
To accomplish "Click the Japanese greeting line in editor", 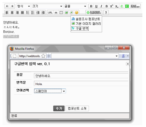I will (11, 27).
